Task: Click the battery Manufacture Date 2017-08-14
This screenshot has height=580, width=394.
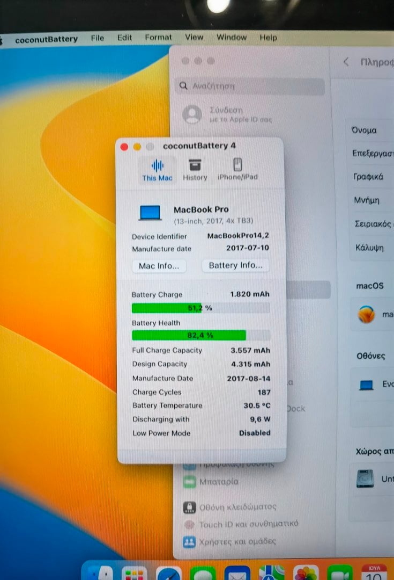Action: click(x=249, y=379)
